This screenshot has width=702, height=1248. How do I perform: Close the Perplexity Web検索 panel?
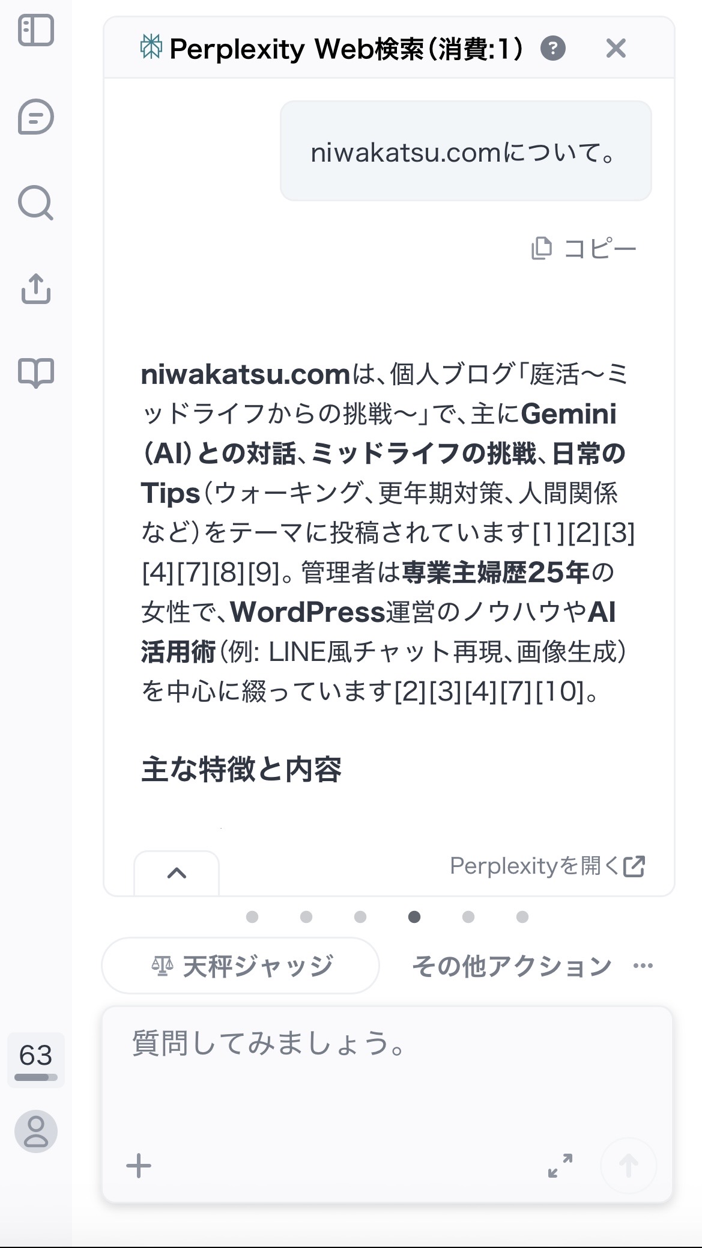(x=616, y=48)
